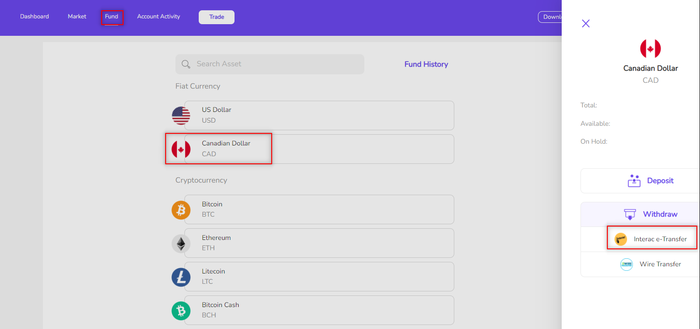
Task: Click the Interac e-Transfer logo icon
Action: [x=621, y=239]
